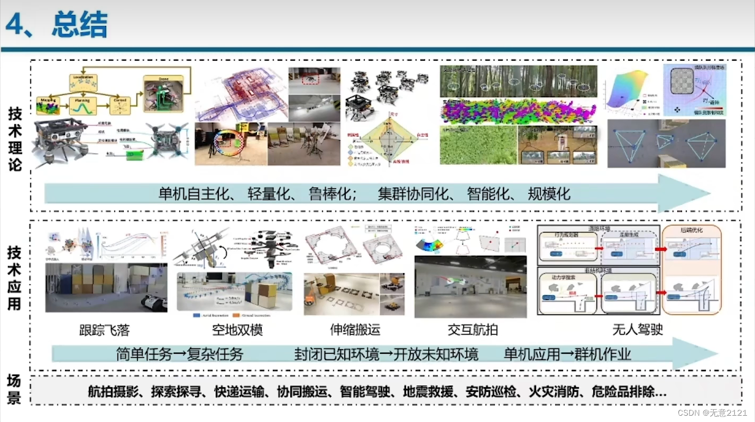Click the "简单任务→复杂任务" text
Image resolution: width=755 pixels, height=422 pixels.
[x=180, y=354]
